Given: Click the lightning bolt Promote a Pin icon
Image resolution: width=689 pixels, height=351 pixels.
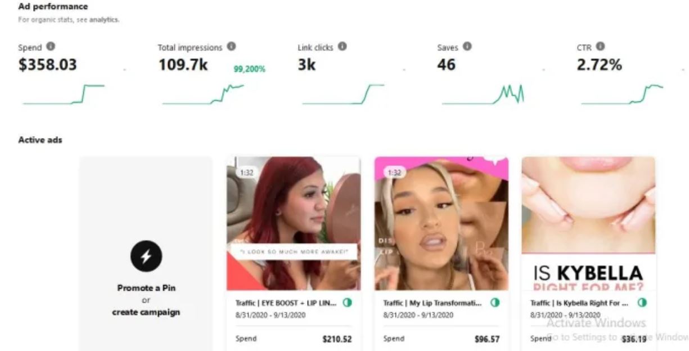Looking at the screenshot, I should coord(146,257).
